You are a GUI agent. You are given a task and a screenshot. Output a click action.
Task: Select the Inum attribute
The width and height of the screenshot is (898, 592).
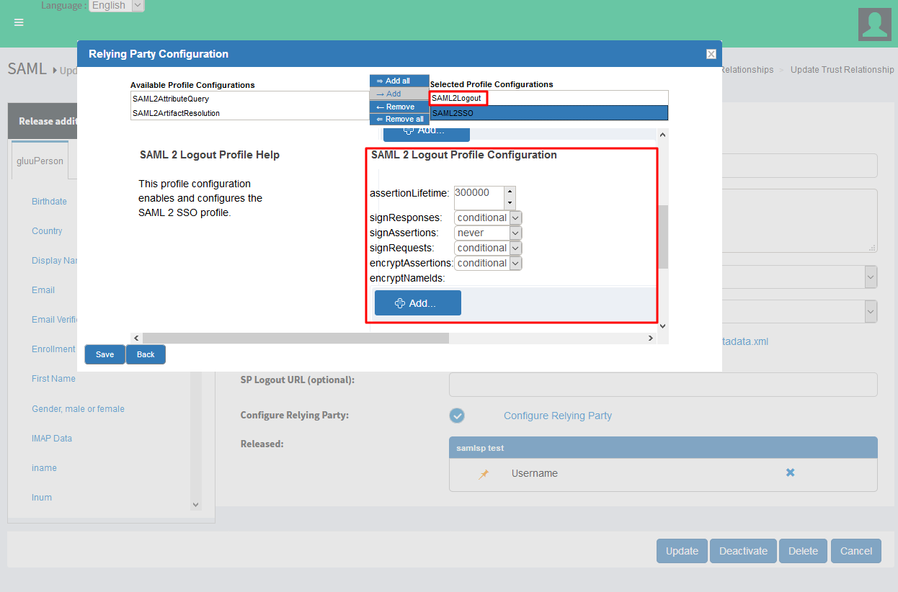42,498
